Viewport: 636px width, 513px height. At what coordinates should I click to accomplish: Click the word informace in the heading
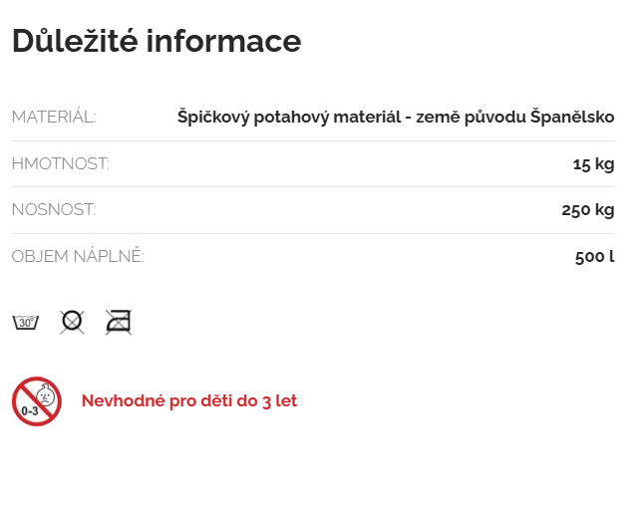pyautogui.click(x=223, y=41)
